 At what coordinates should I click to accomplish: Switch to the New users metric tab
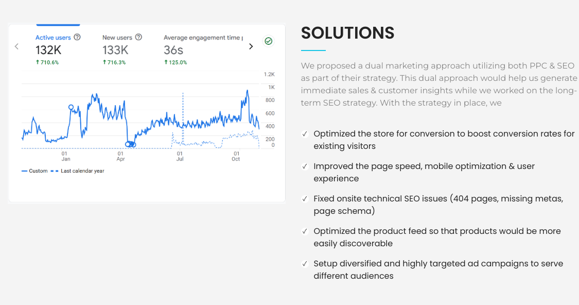coord(117,38)
